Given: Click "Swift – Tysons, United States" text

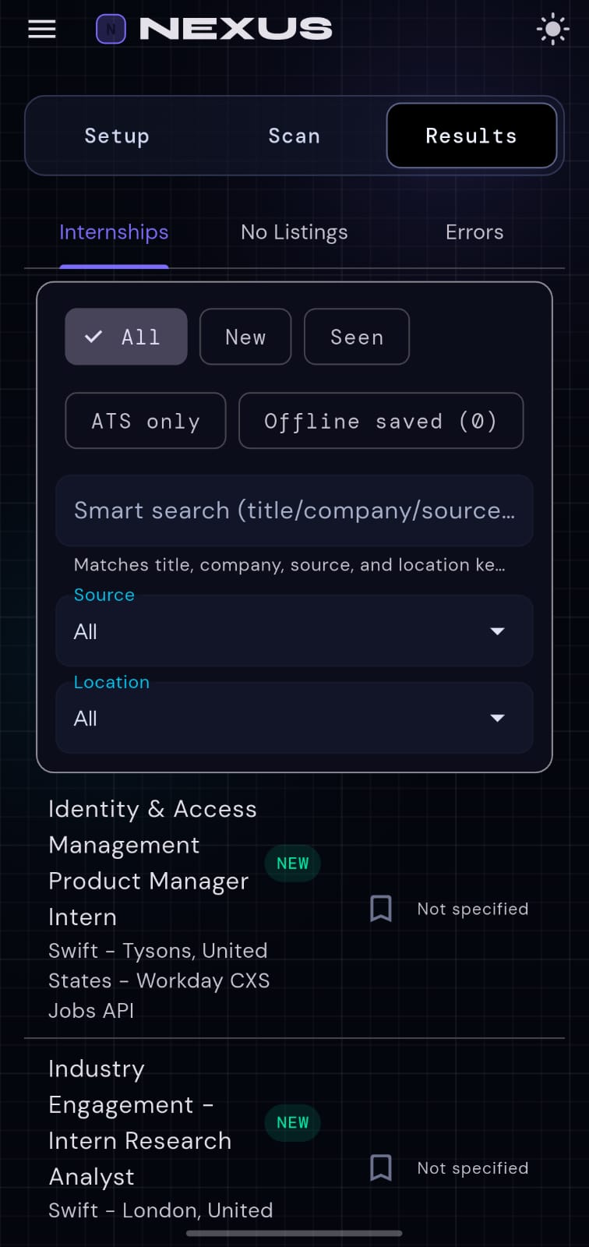Looking at the screenshot, I should pos(159,966).
